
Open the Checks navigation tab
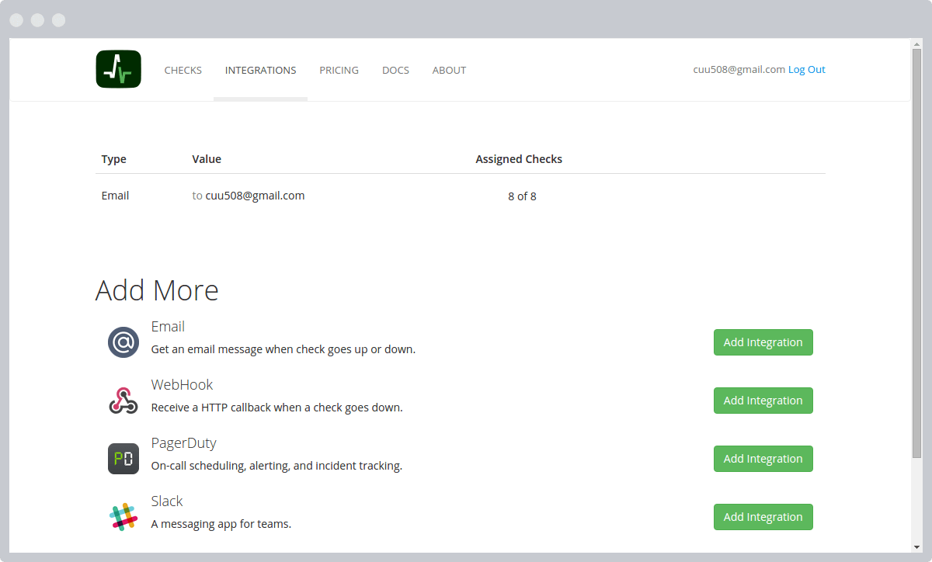(x=183, y=70)
